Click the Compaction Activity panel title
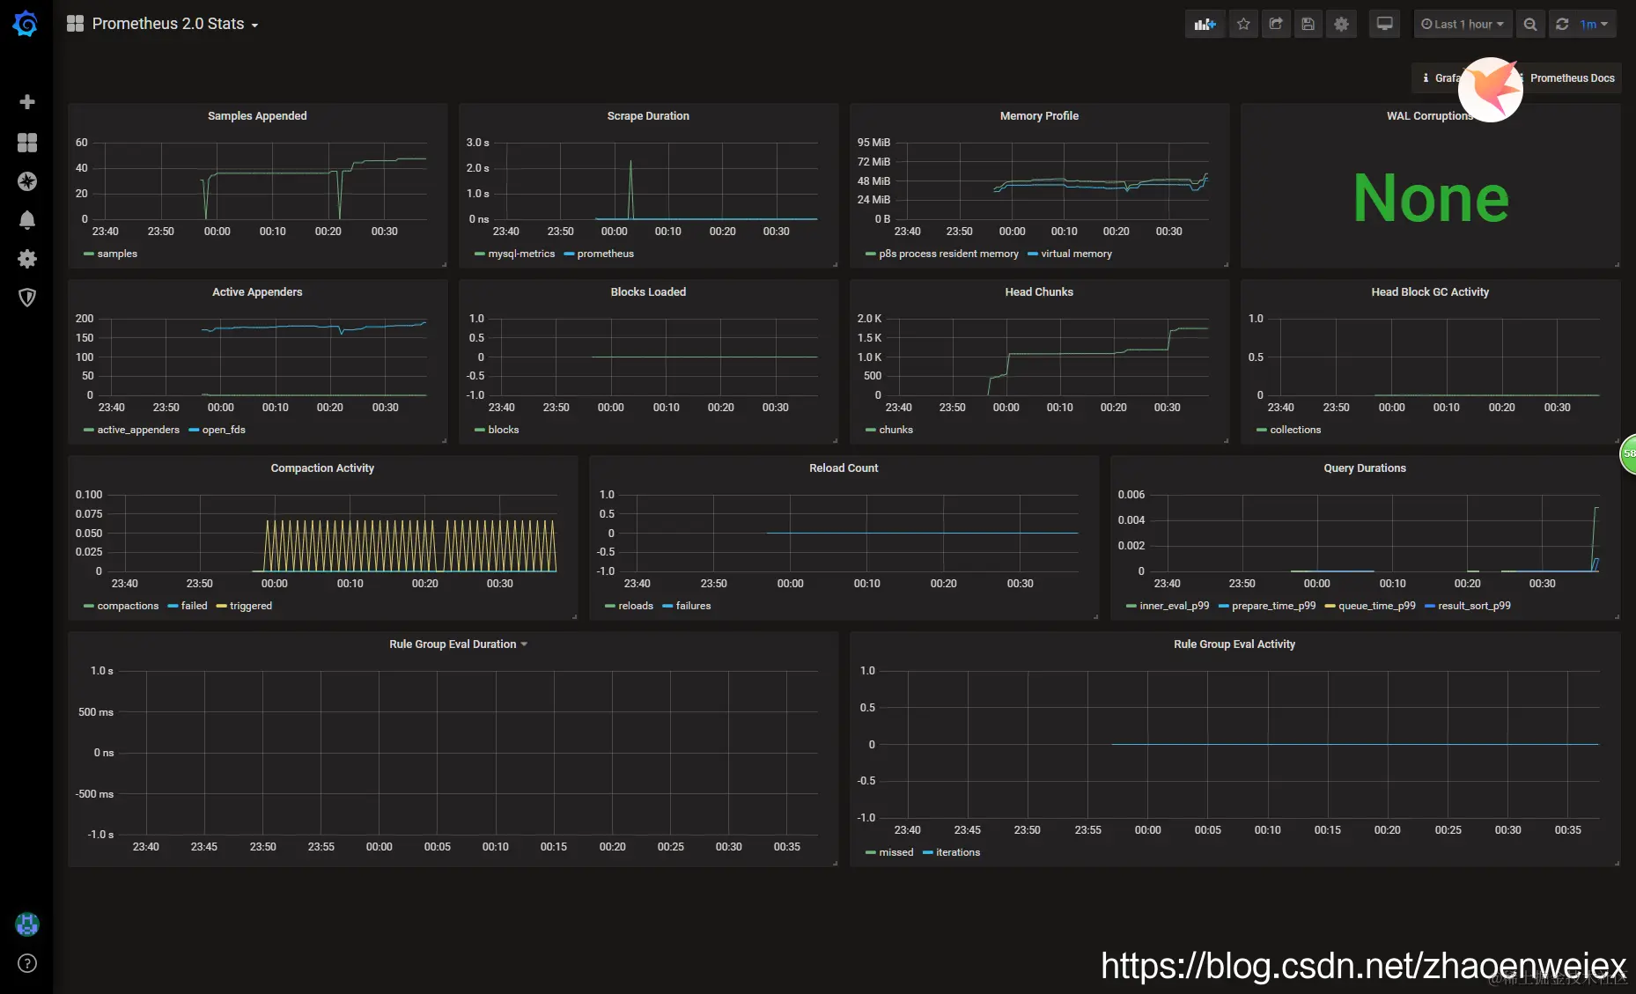Screen dimensions: 1636x994 322,468
